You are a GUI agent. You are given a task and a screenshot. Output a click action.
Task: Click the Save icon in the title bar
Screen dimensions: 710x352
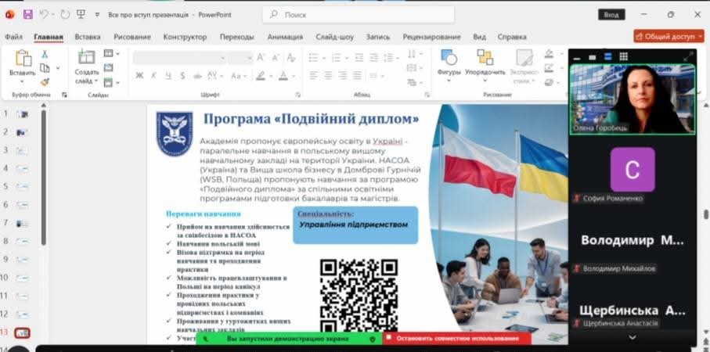[x=28, y=14]
